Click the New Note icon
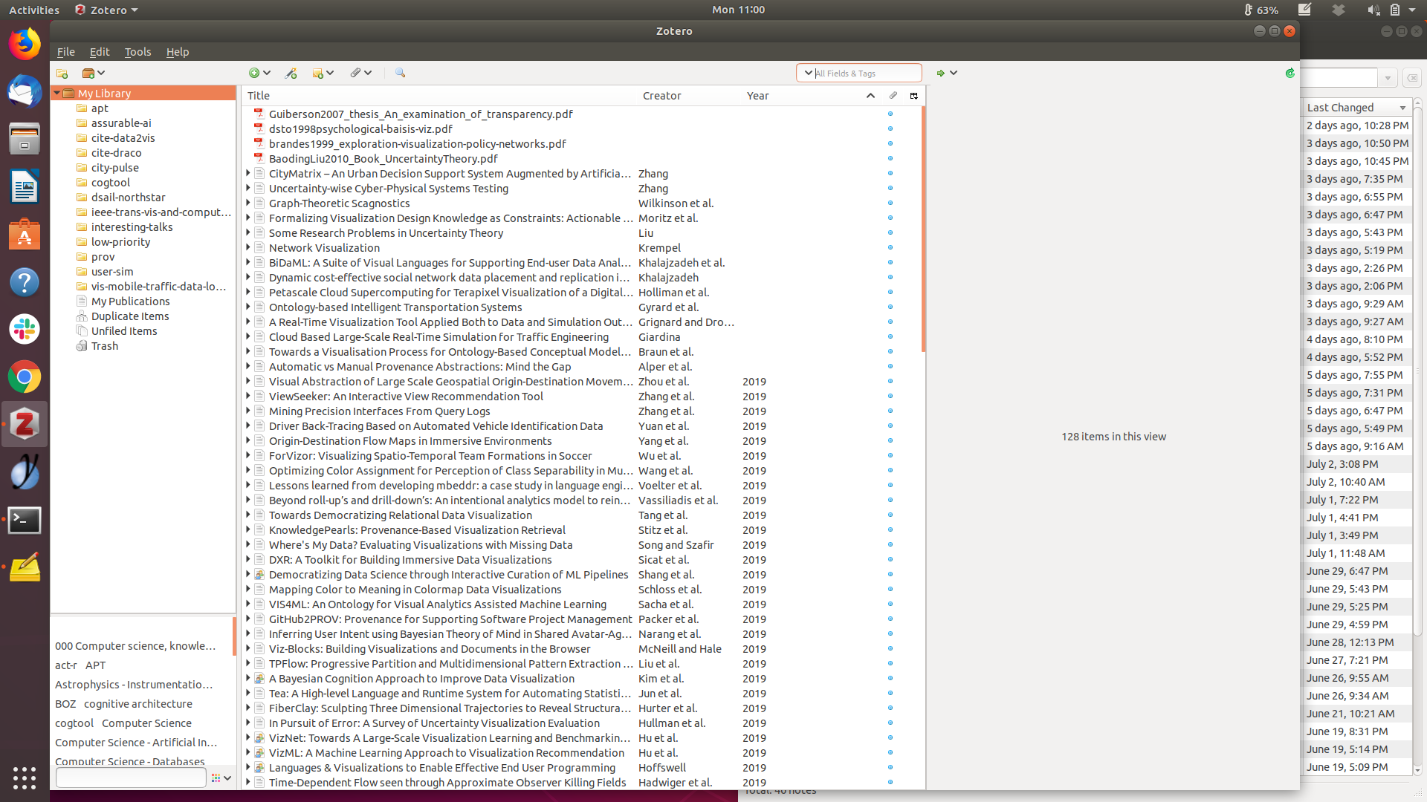This screenshot has width=1427, height=802. click(x=319, y=73)
